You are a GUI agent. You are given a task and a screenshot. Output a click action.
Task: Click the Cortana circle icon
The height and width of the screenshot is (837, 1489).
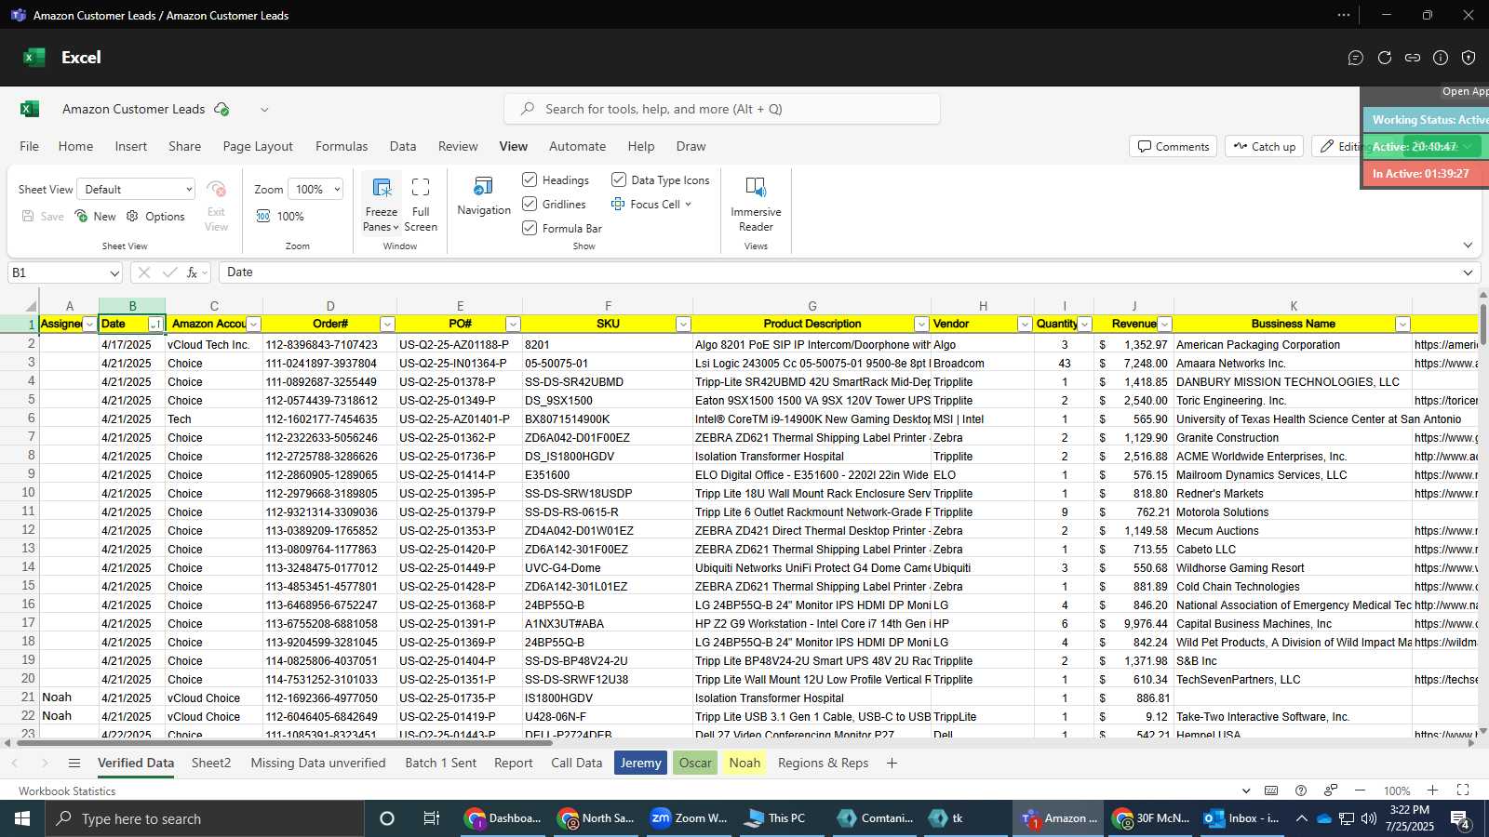[387, 818]
